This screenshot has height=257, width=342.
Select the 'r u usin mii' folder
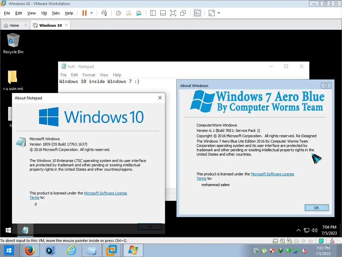(x=13, y=80)
